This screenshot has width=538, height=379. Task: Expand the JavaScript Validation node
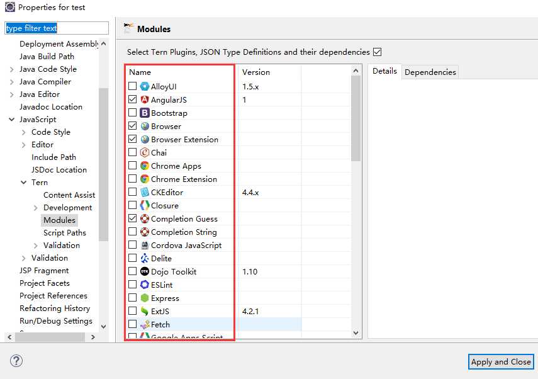click(23, 258)
